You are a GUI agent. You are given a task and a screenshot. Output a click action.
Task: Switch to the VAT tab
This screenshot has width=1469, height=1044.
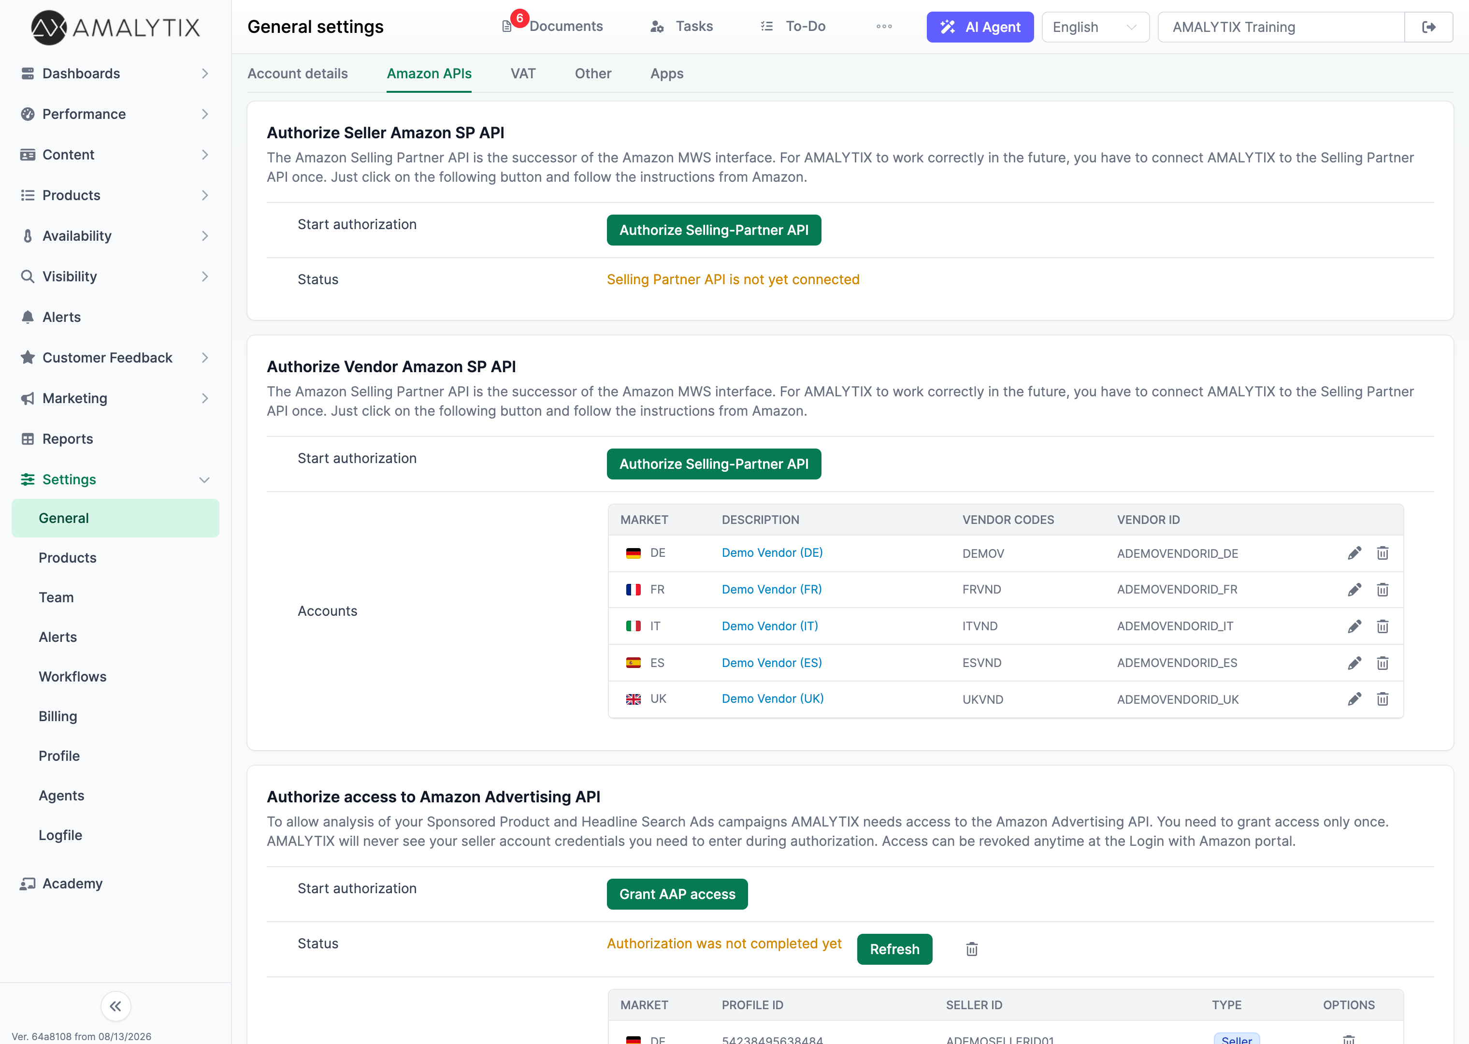tap(523, 74)
